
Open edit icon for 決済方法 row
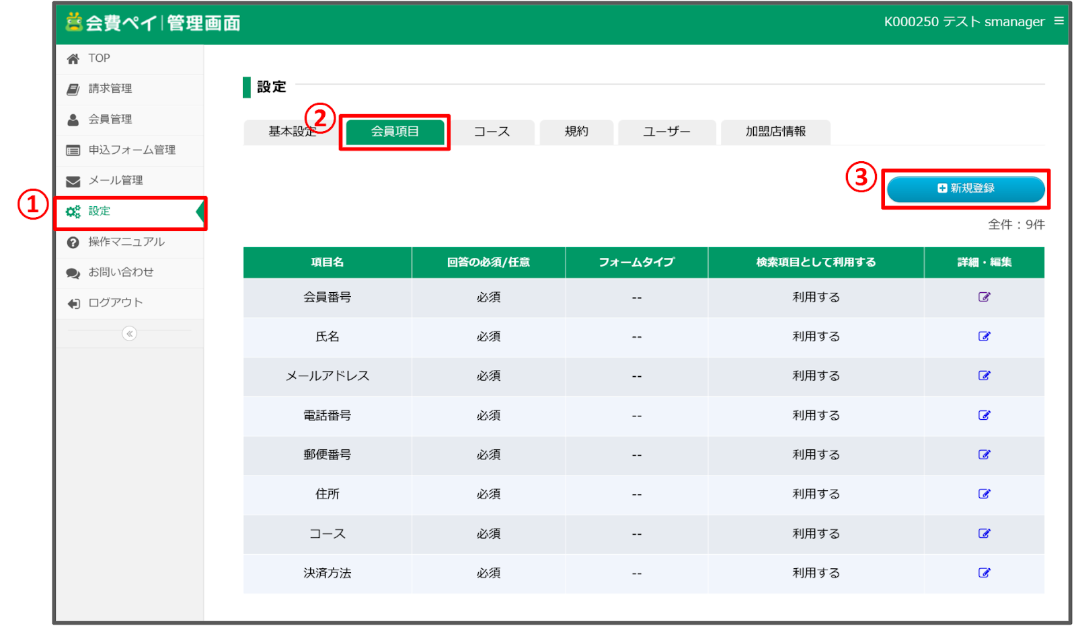coord(984,573)
